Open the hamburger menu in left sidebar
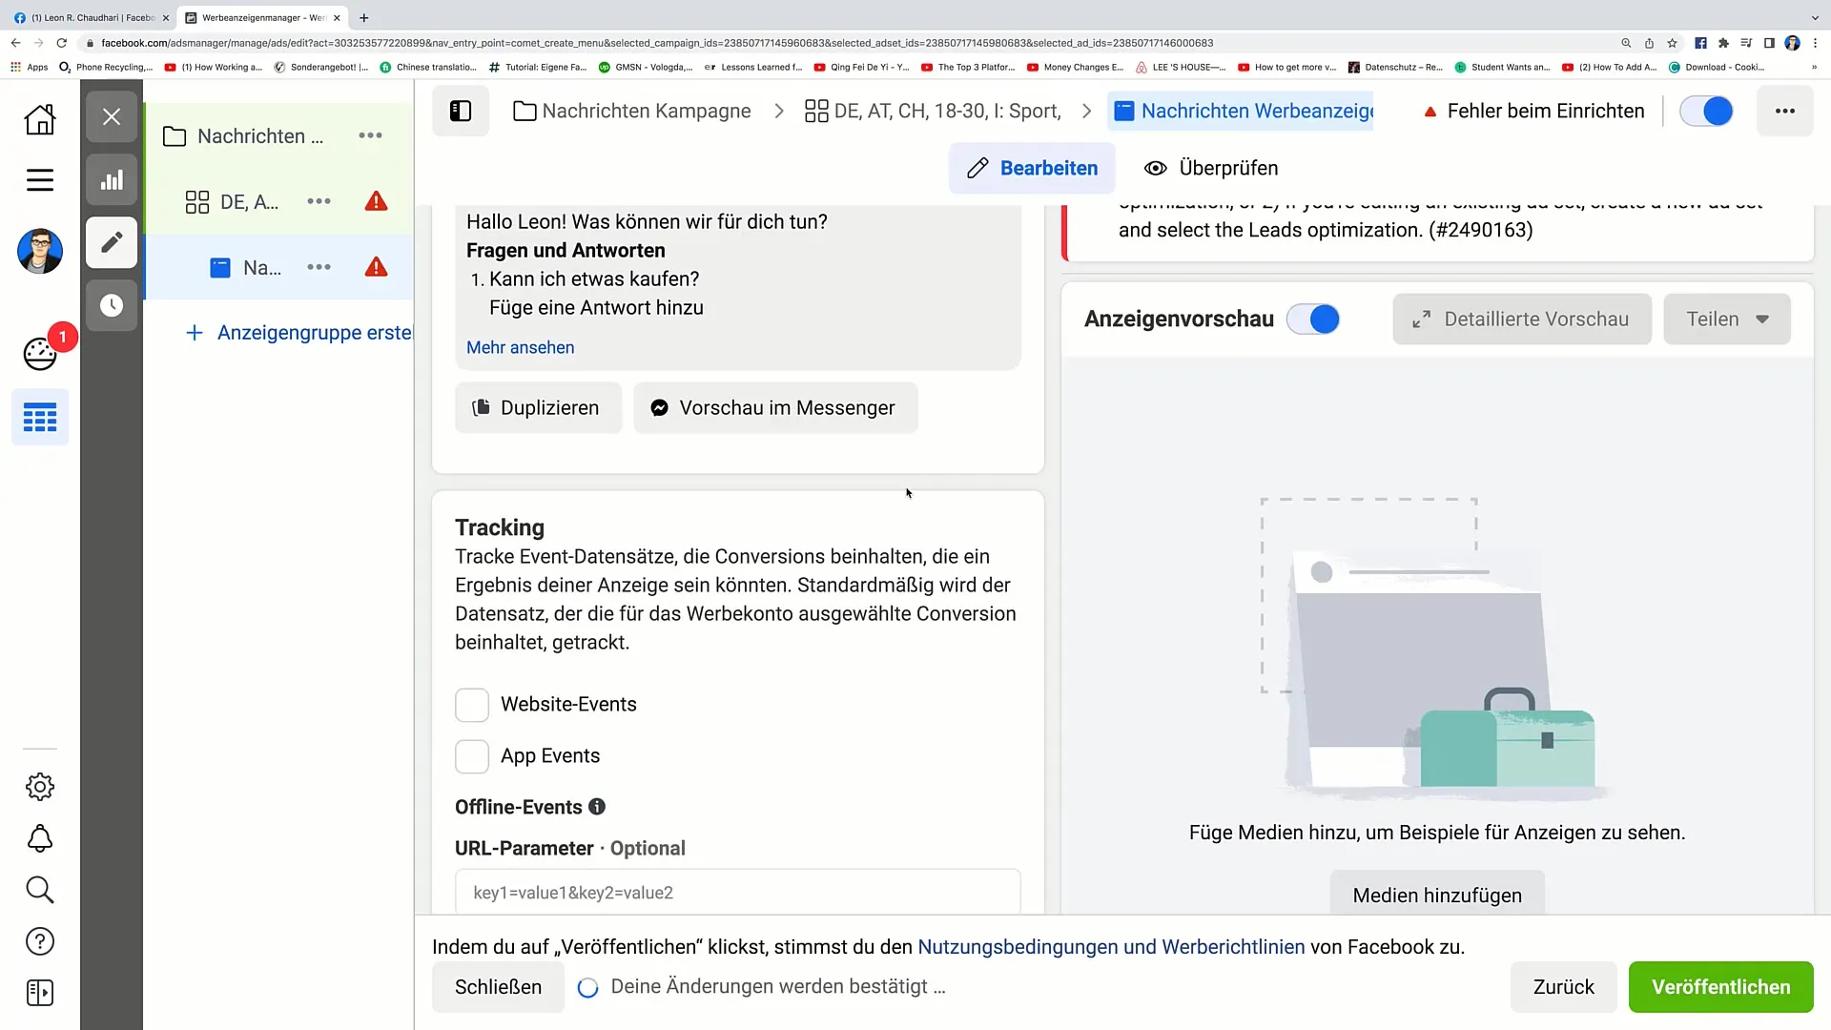The width and height of the screenshot is (1831, 1030). click(x=40, y=180)
